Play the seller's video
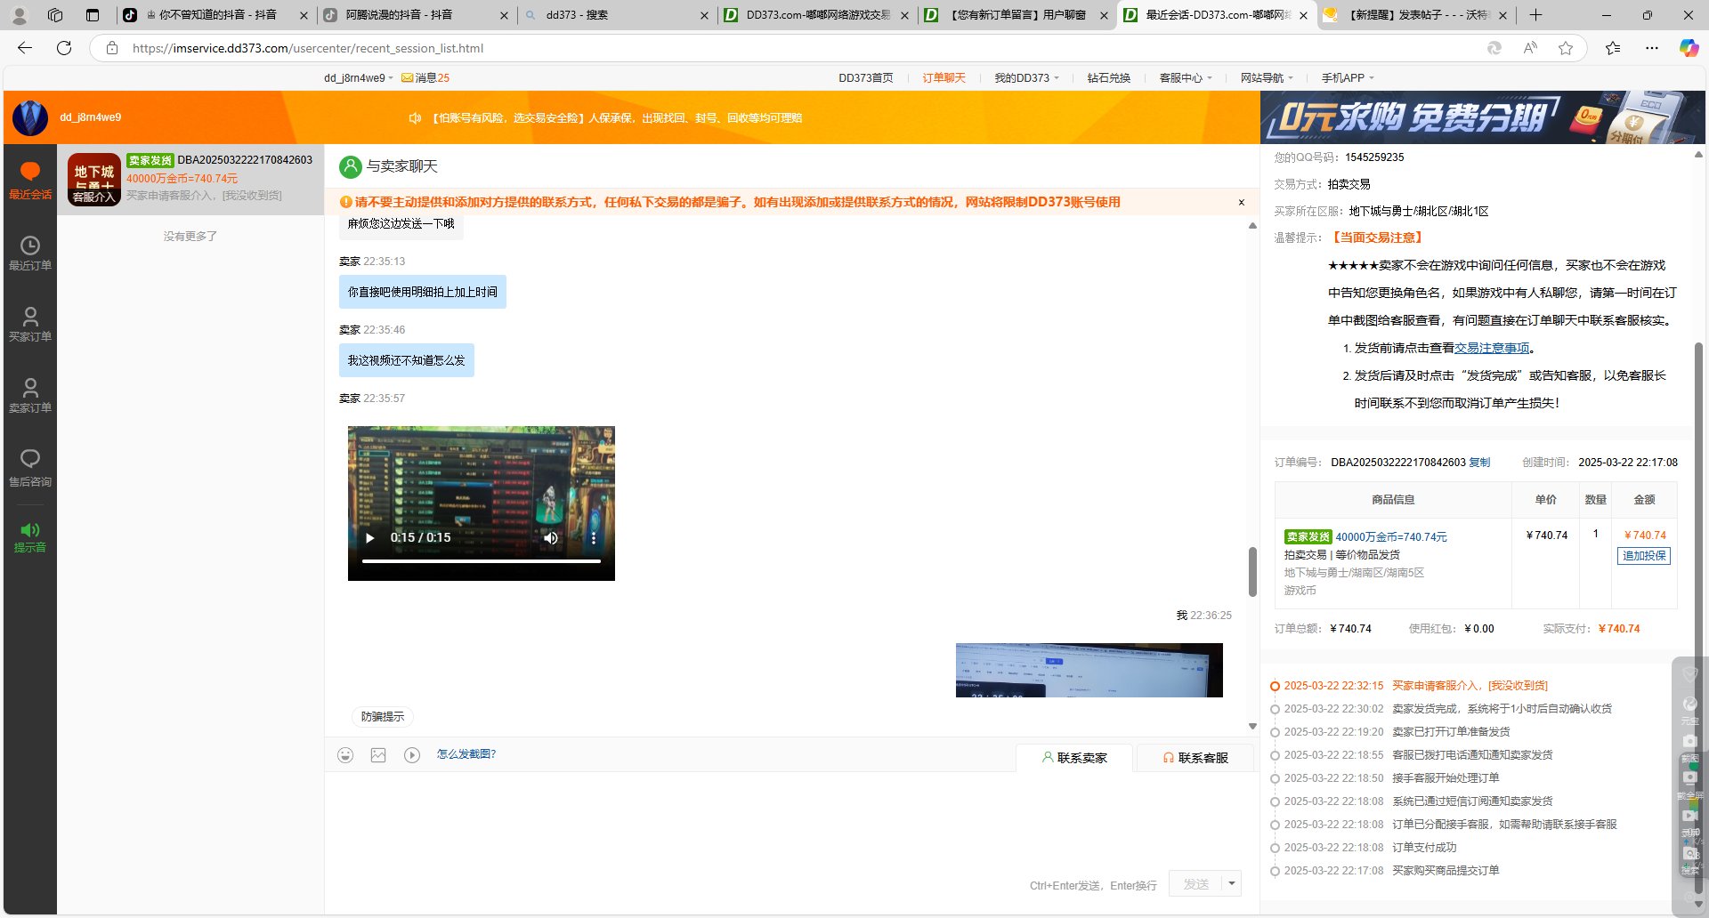Image resolution: width=1709 pixels, height=918 pixels. [x=370, y=537]
